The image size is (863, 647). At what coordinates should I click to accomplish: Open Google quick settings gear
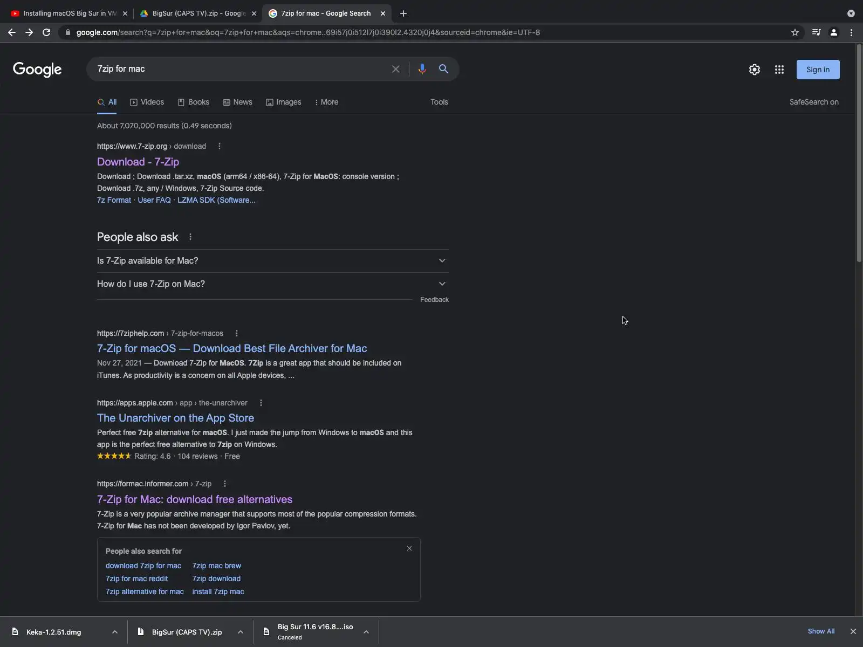tap(755, 70)
